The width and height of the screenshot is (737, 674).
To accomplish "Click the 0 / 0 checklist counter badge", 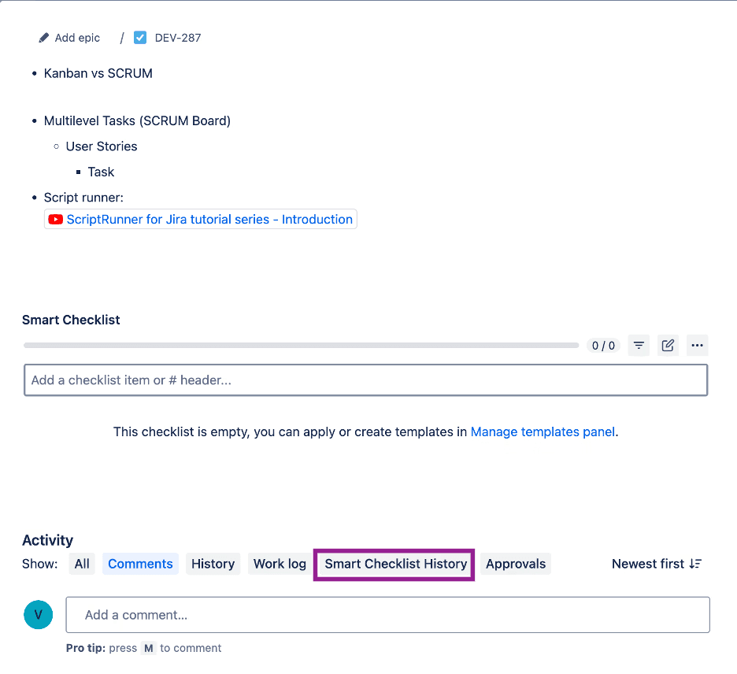I will [x=603, y=345].
